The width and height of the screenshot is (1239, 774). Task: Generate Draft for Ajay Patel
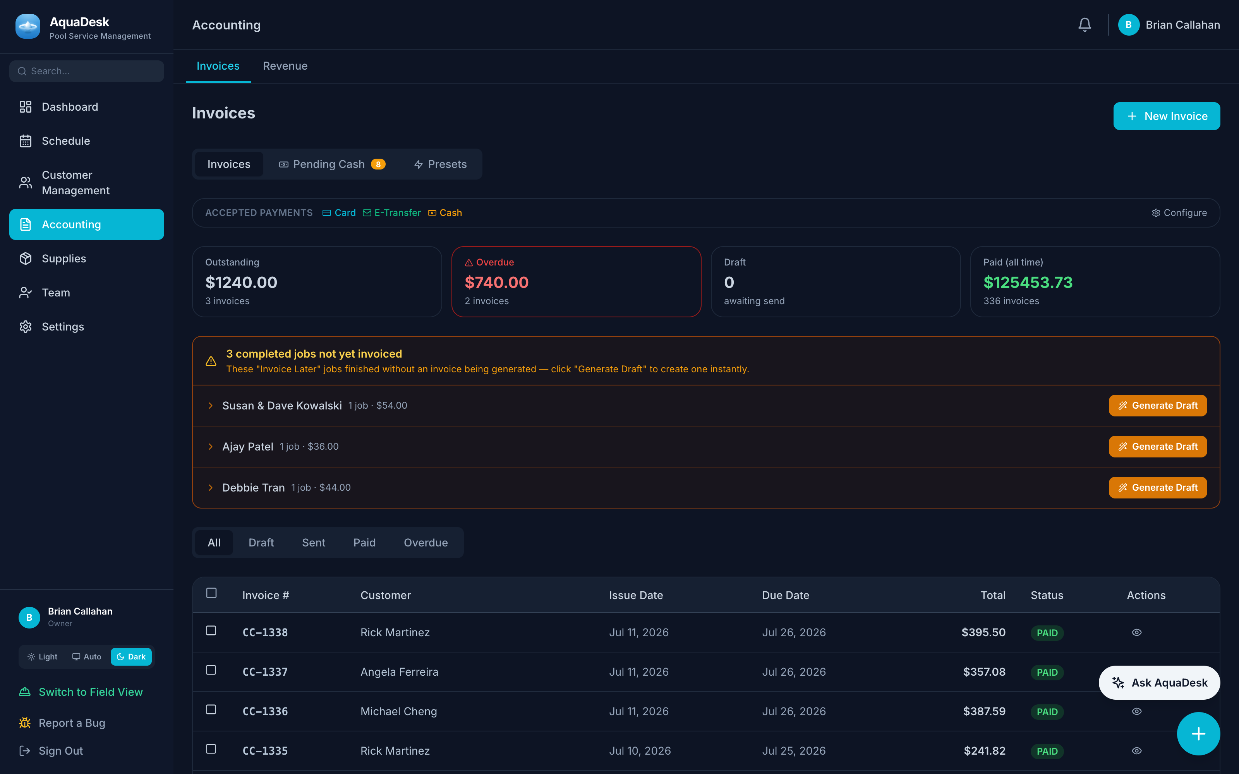1158,446
